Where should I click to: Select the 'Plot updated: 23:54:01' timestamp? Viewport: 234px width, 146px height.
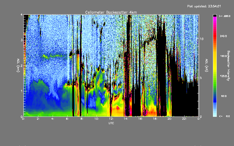[x=204, y=6]
